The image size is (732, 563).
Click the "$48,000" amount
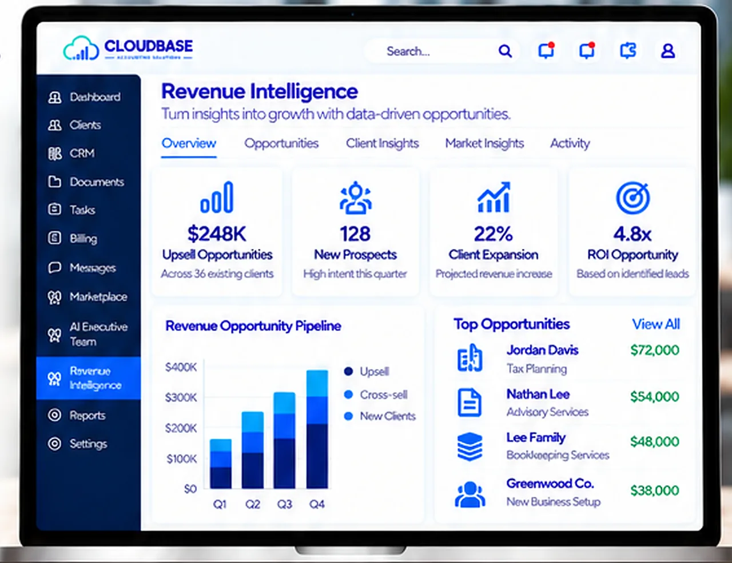coord(655,441)
